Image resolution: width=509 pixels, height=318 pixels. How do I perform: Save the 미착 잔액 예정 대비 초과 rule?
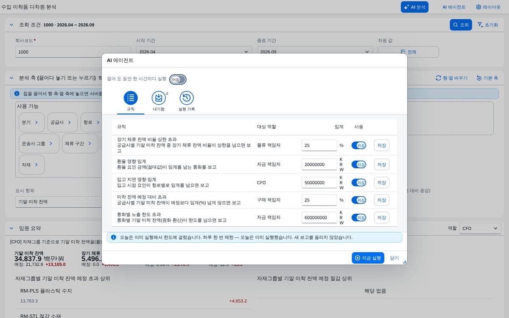coord(381,200)
